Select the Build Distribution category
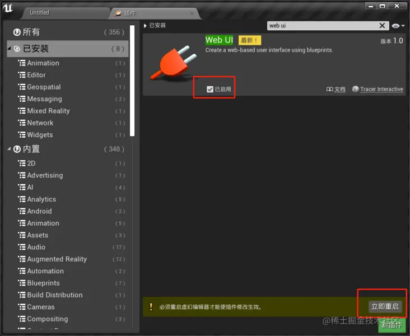 [68, 295]
